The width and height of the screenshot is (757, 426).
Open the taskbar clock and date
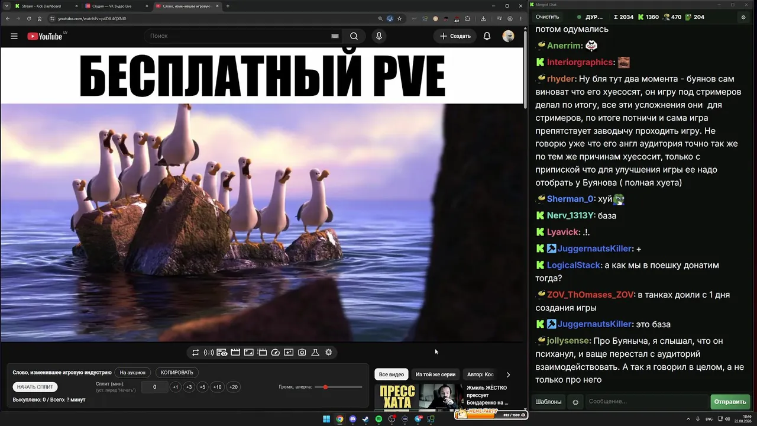[x=743, y=419]
